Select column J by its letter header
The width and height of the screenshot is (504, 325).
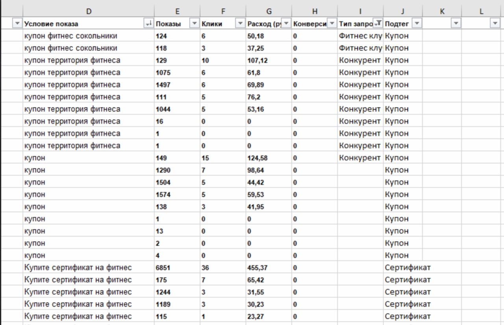click(x=403, y=11)
